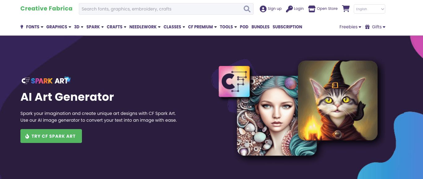The width and height of the screenshot is (423, 179).
Task: Click the Login key icon
Action: click(289, 9)
